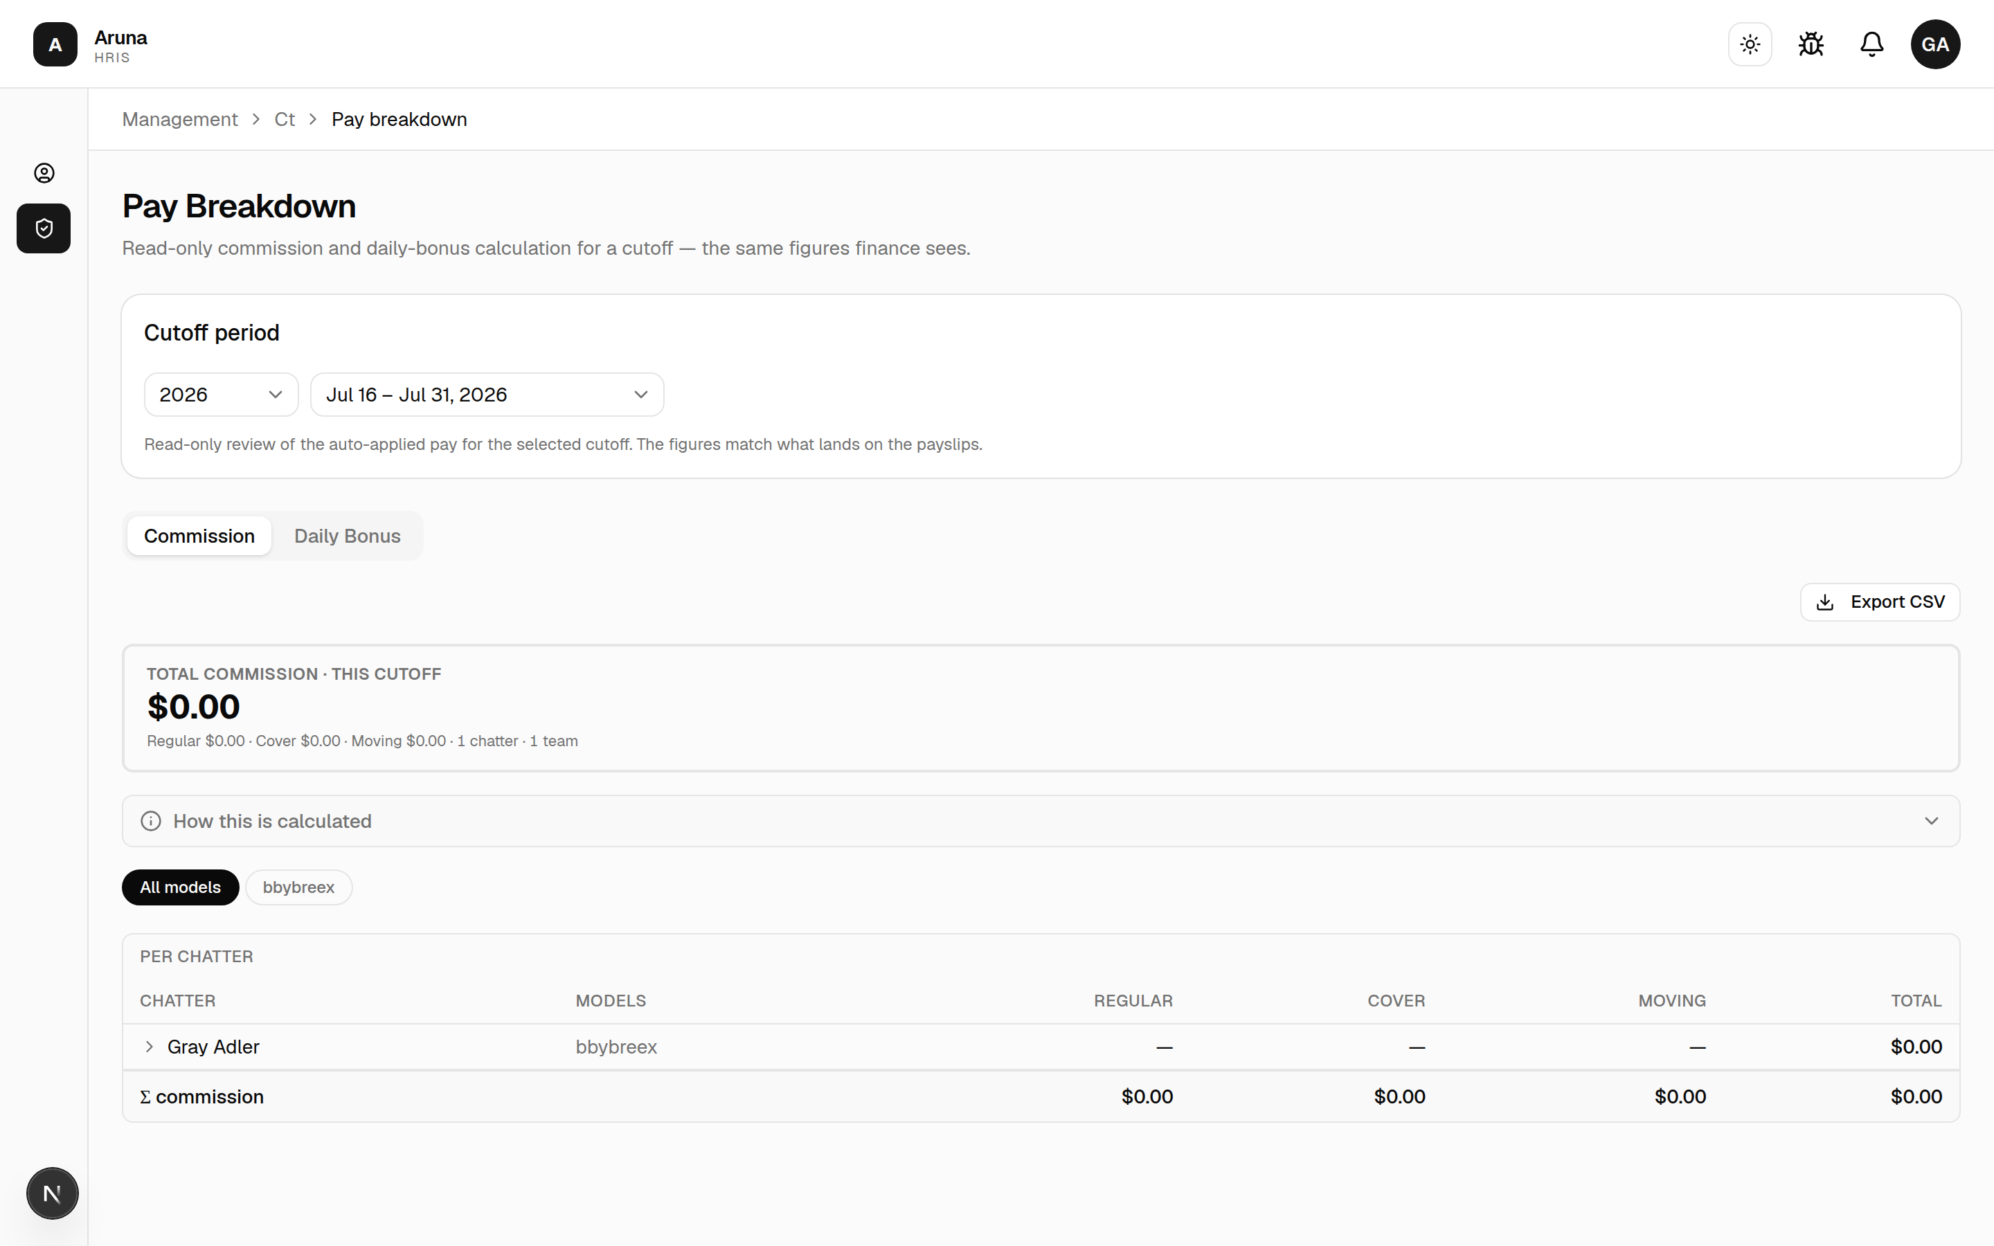
Task: Go to Ct breadcrumb
Action: tap(285, 120)
